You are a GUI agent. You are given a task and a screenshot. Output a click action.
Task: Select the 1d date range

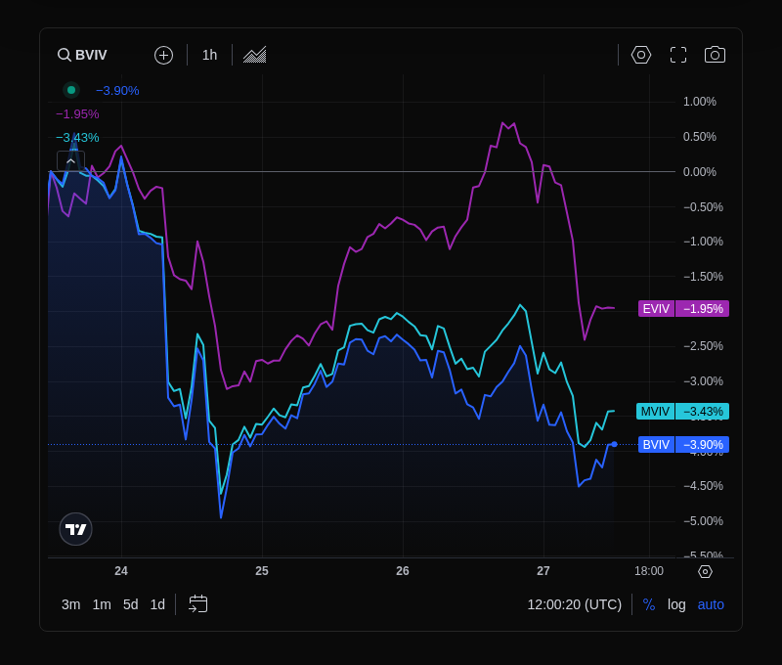pos(157,604)
